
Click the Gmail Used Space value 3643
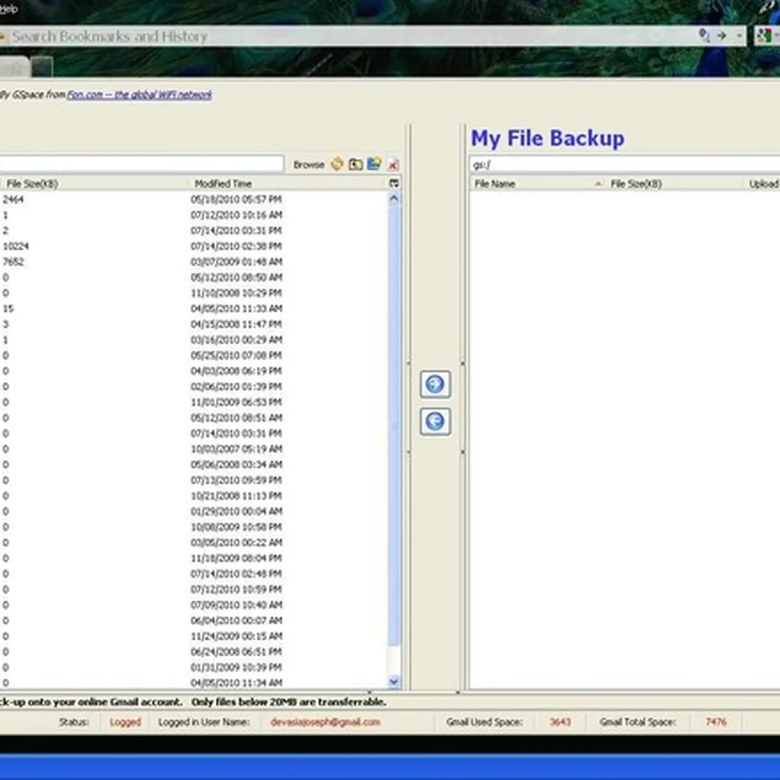(560, 722)
